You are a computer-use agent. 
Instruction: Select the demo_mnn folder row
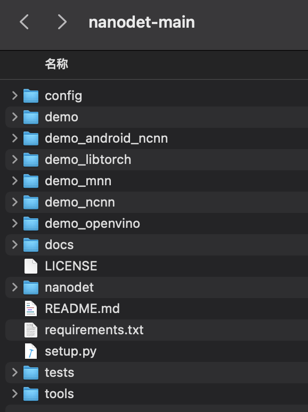pos(157,181)
